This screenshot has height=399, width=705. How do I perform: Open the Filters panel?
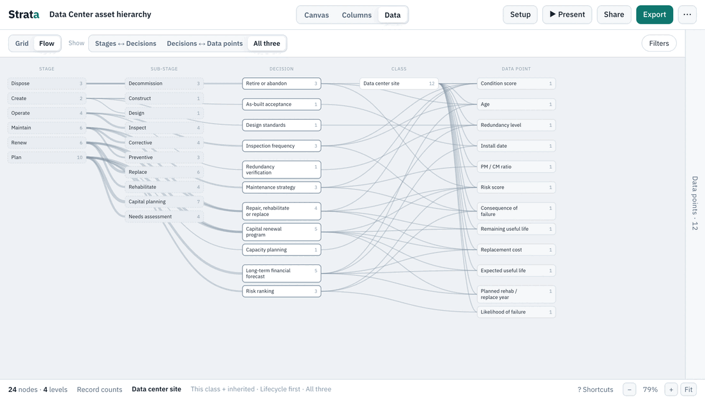(658, 43)
